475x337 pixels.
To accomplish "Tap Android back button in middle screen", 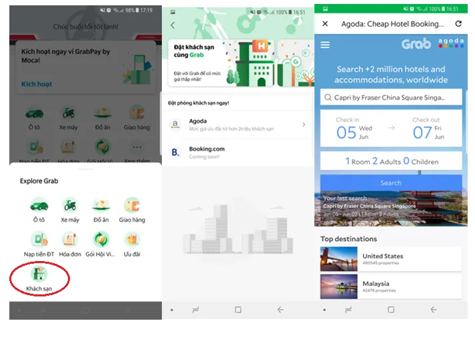I will (280, 310).
